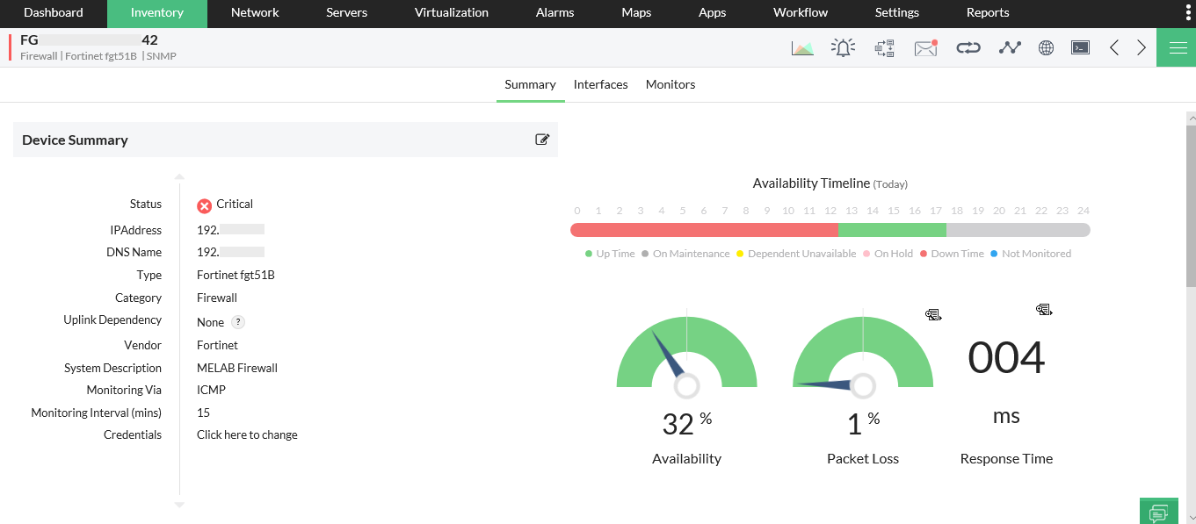This screenshot has height=524, width=1196.
Task: Open web console via the globe icon
Action: [x=1045, y=47]
